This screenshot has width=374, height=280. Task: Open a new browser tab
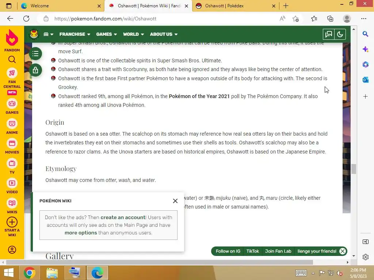(286, 6)
